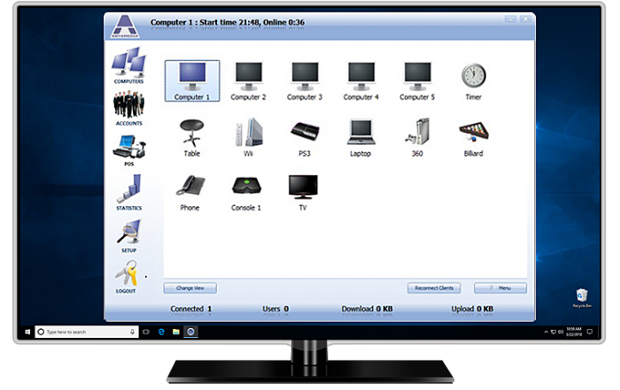Screen dimensions: 620x390
Task: Open the Statistics section
Action: (129, 193)
